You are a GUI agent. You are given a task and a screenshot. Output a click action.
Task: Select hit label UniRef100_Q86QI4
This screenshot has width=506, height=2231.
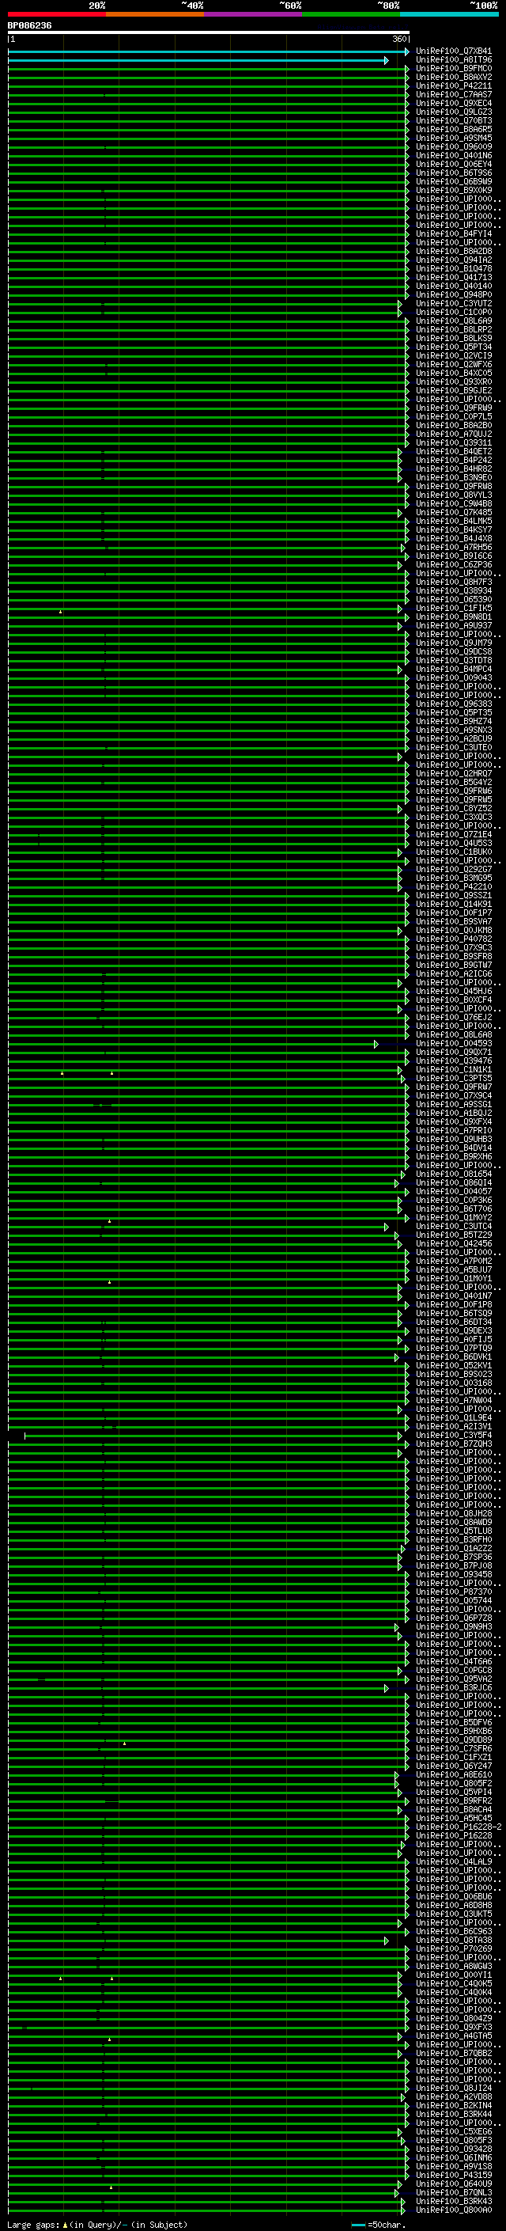(454, 1183)
